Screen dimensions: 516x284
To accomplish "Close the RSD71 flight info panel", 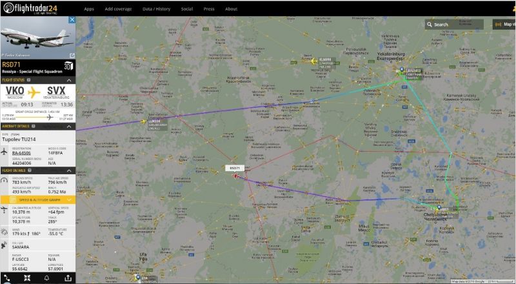I will point(72,20).
